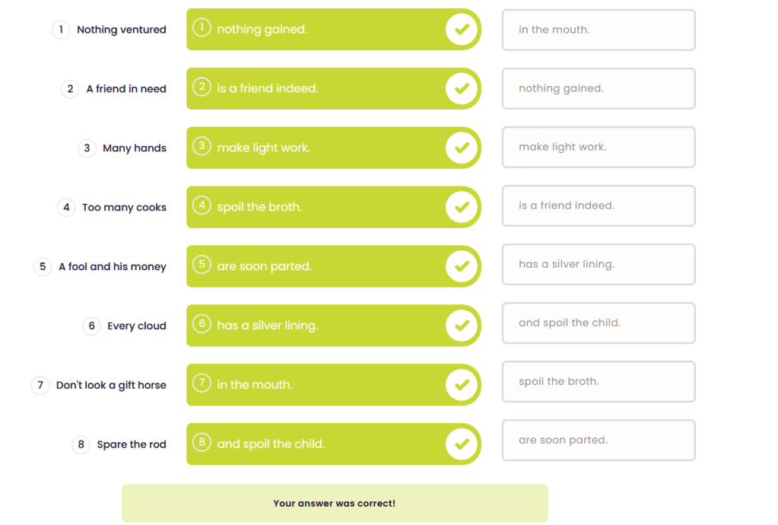Click the checkmark on green 'spoil the broth.' answer
778x525 pixels.
461,207
